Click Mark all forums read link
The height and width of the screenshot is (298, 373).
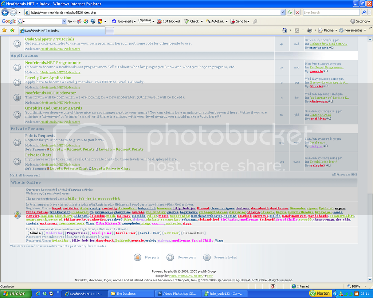click(x=25, y=175)
